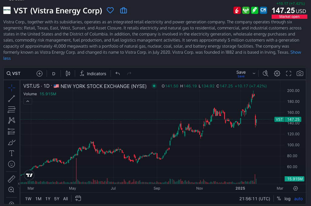Viewport: 311px width, 206px height.
Task: Change the D time interval
Action: [54, 74]
